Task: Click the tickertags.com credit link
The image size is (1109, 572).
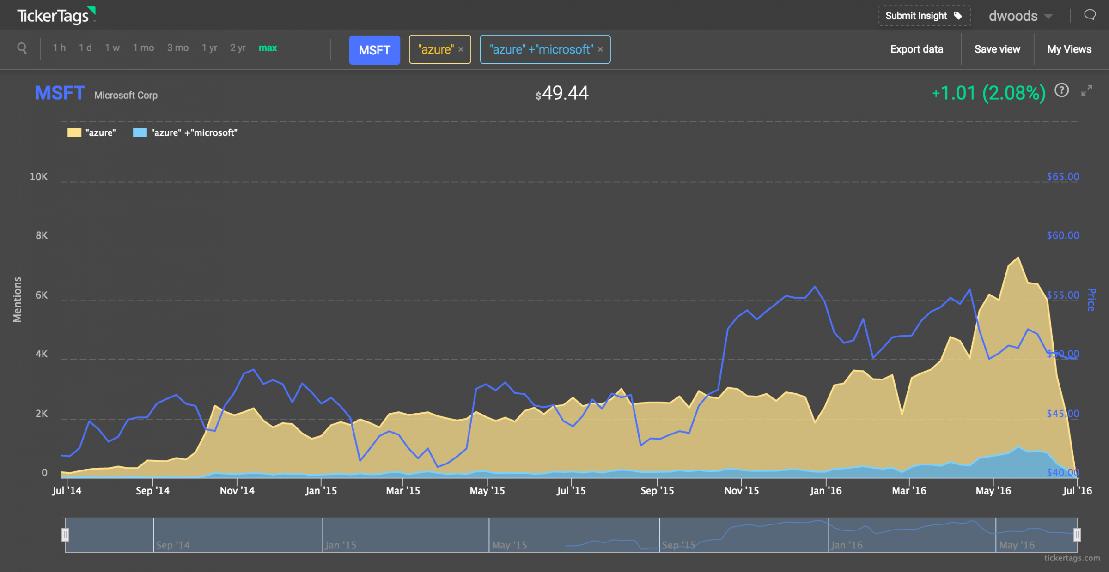Action: pos(1072,558)
